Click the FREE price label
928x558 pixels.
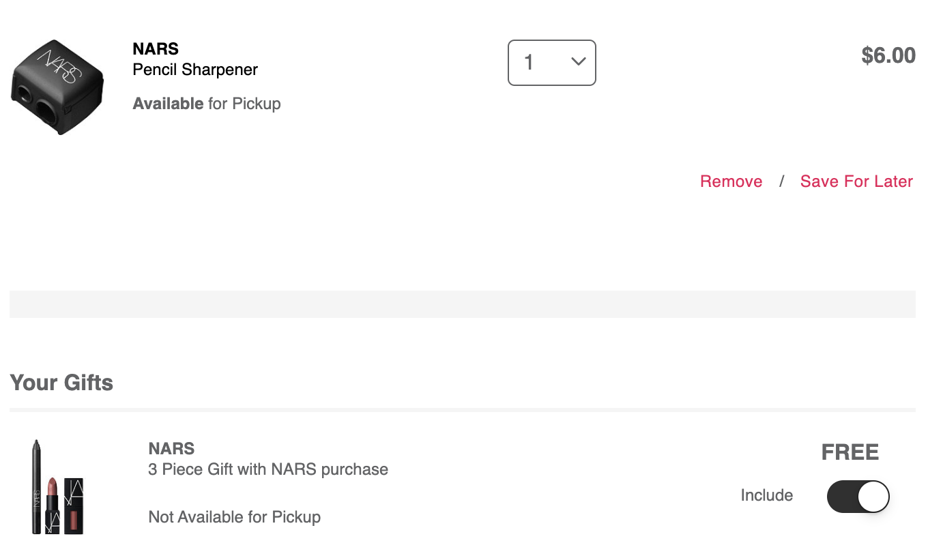[x=850, y=452]
